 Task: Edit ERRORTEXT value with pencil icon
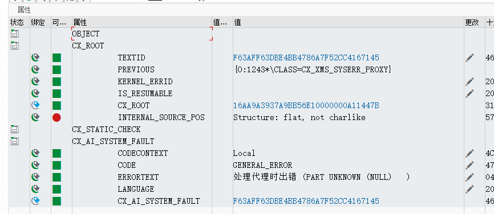[x=469, y=177]
